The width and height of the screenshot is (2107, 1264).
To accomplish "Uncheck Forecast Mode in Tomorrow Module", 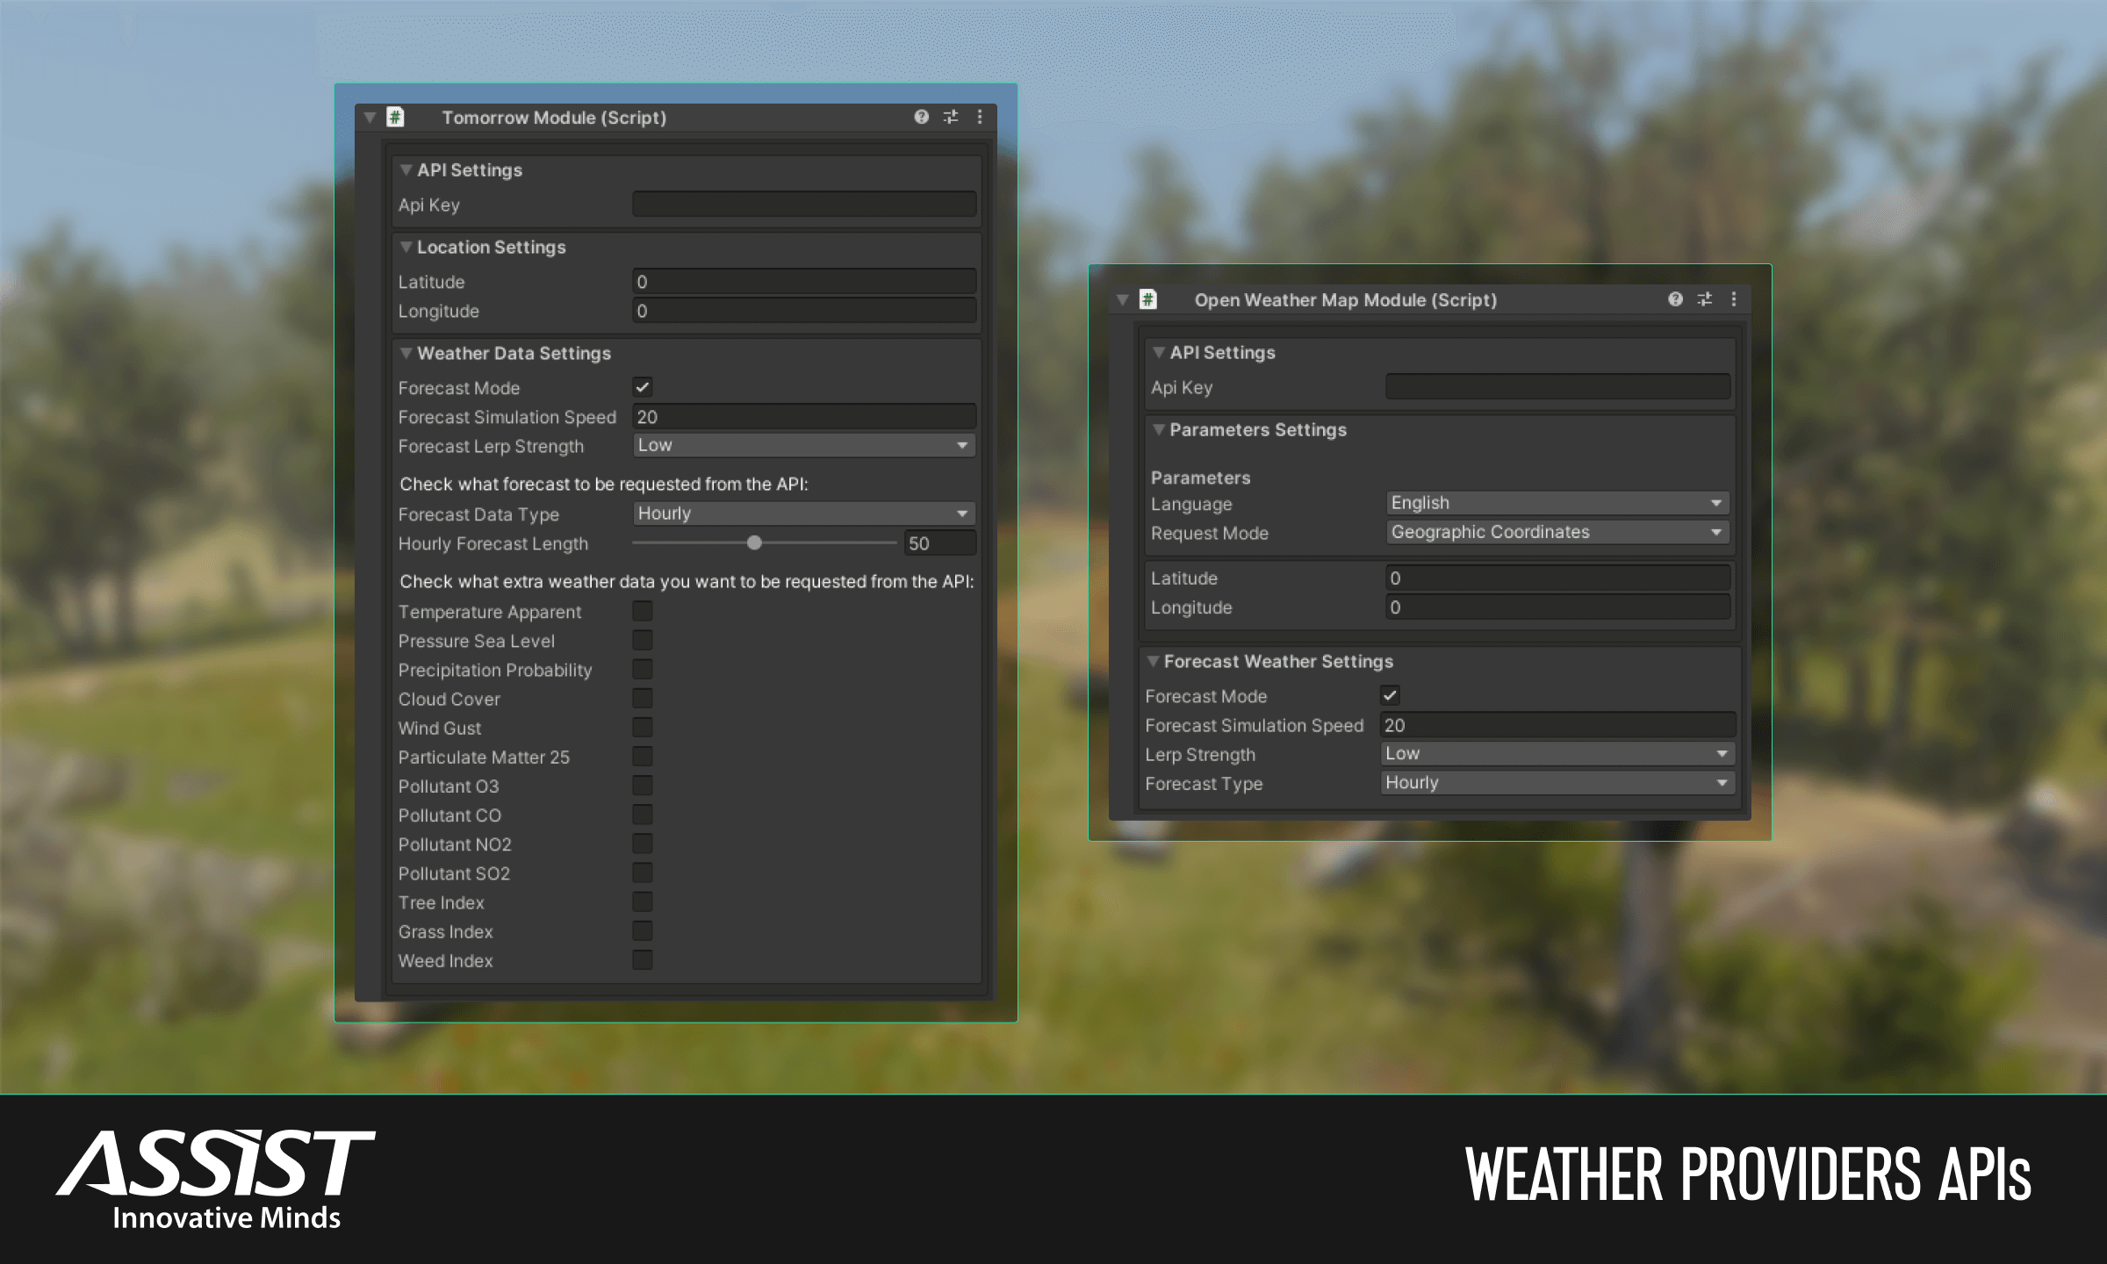I will click(643, 387).
